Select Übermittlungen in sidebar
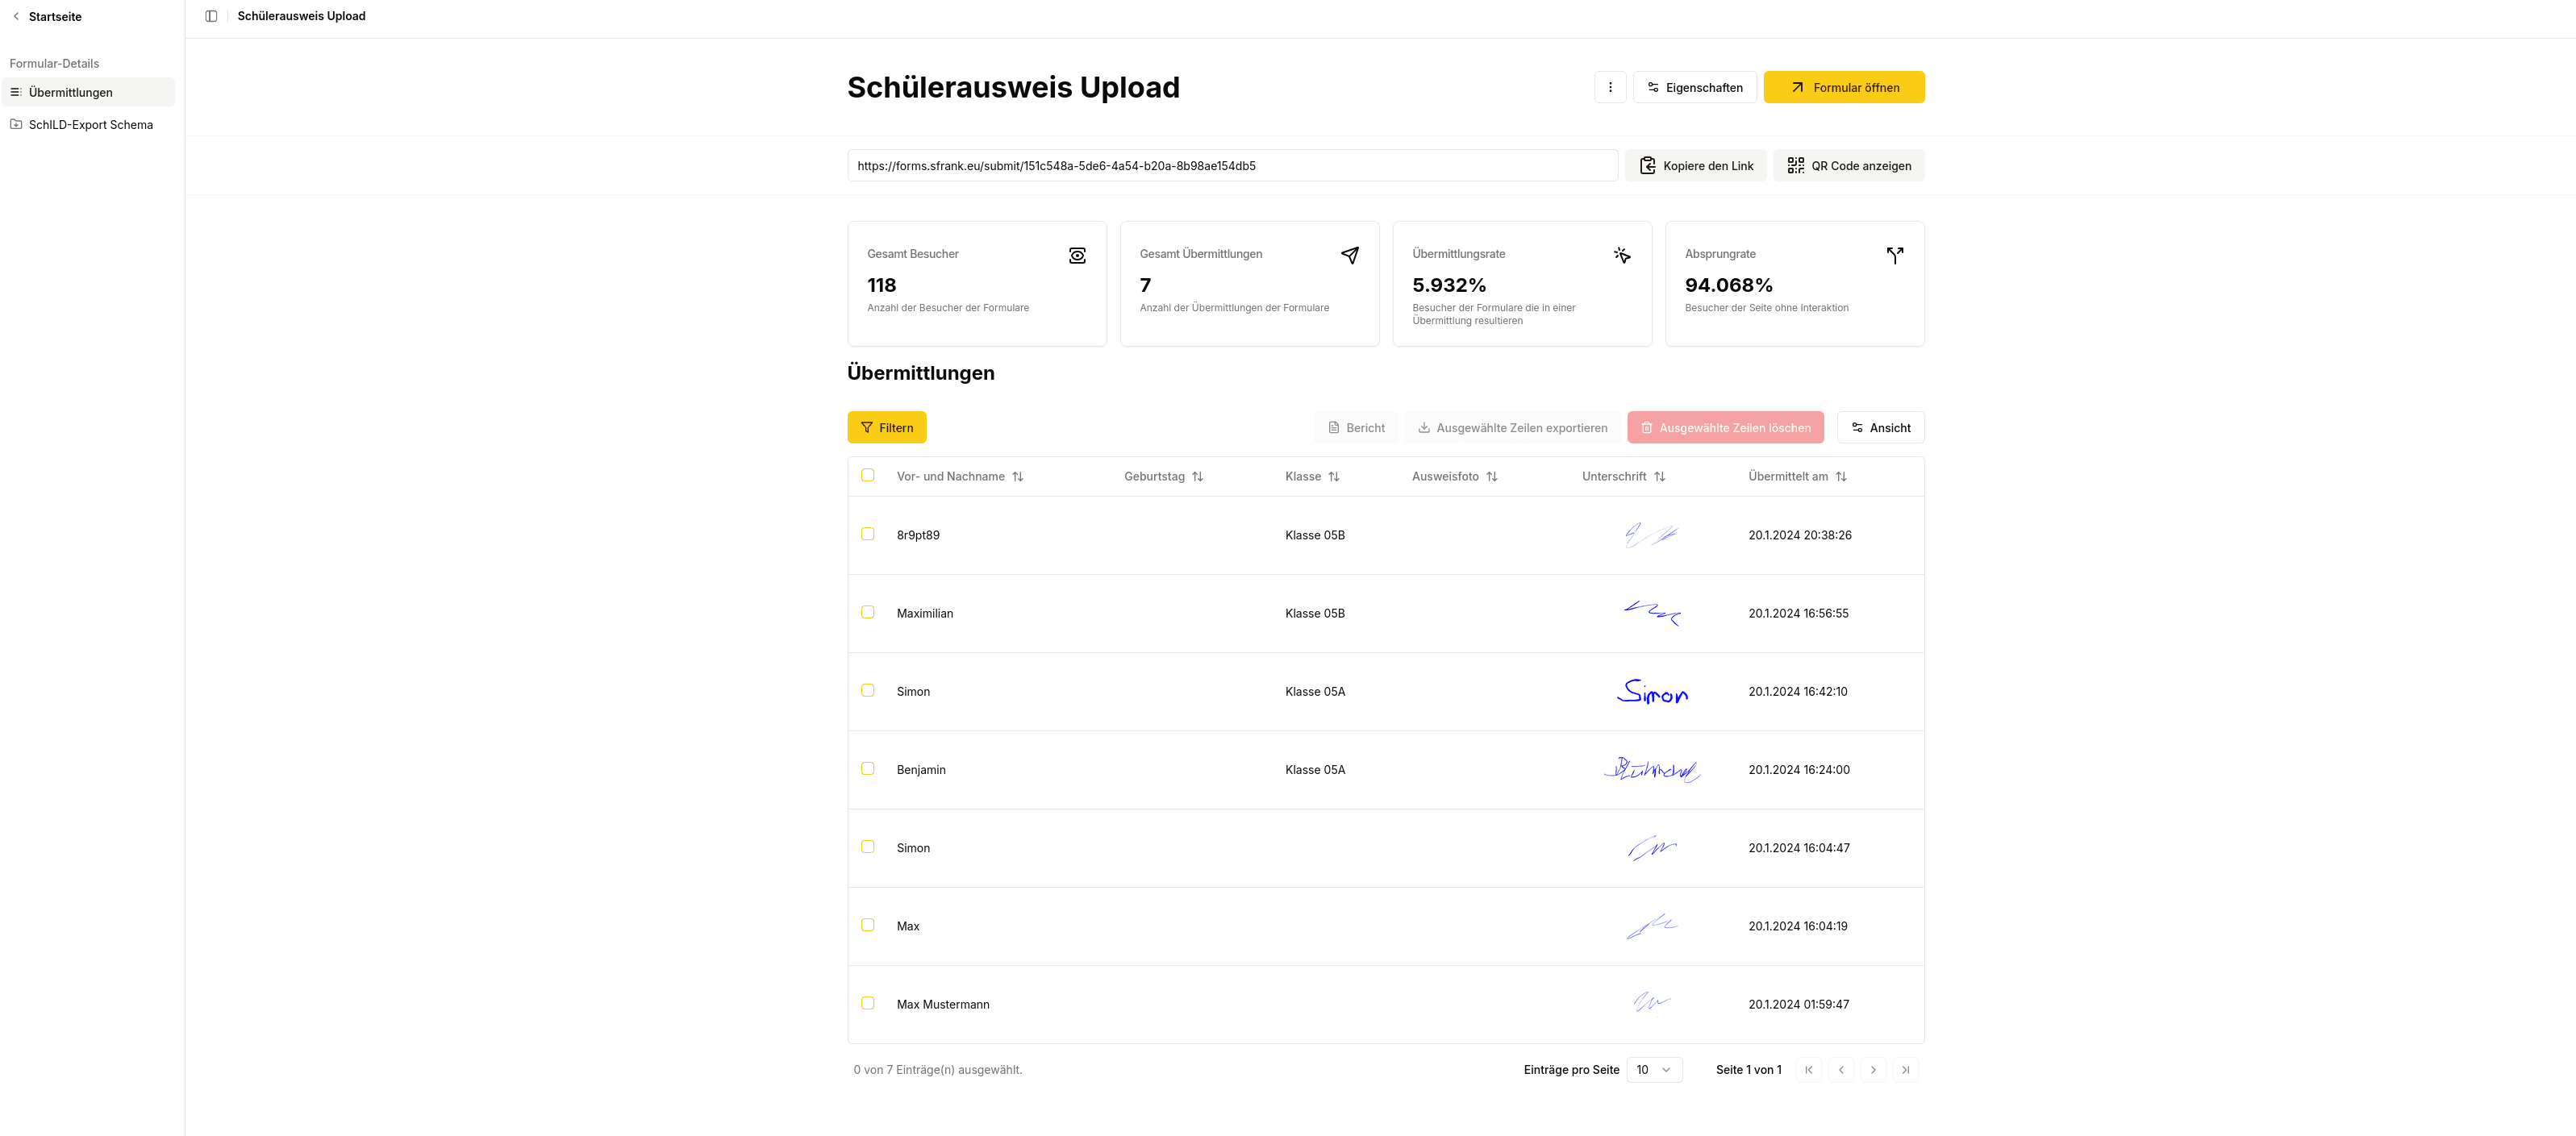Viewport: 2576px width, 1136px height. (x=70, y=92)
